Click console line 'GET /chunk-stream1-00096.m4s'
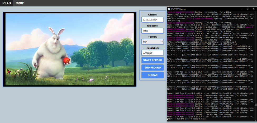This screenshot has width=257, height=123. [x=211, y=68]
